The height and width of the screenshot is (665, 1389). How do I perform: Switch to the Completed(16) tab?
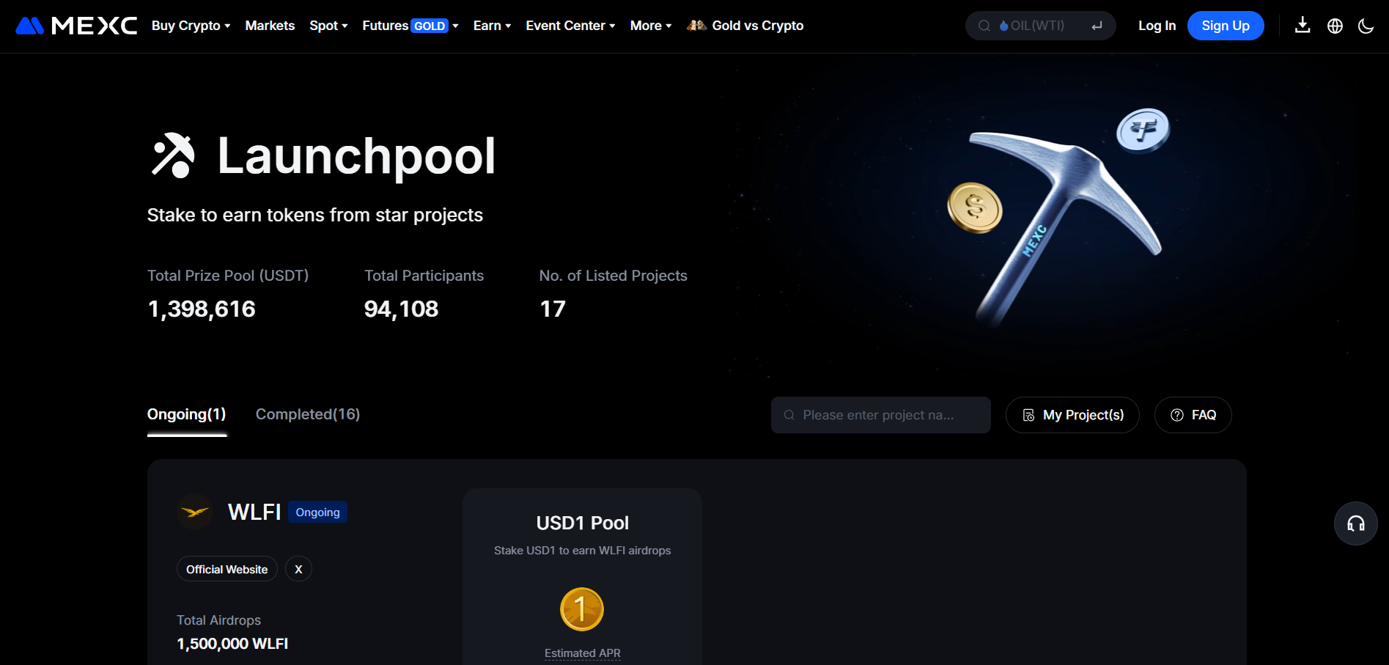pyautogui.click(x=307, y=414)
